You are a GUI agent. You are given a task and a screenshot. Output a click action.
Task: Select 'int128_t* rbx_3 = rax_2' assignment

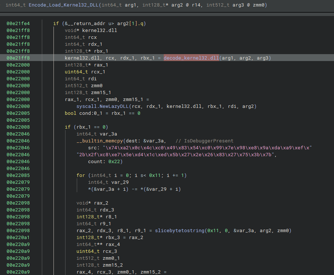(110, 237)
